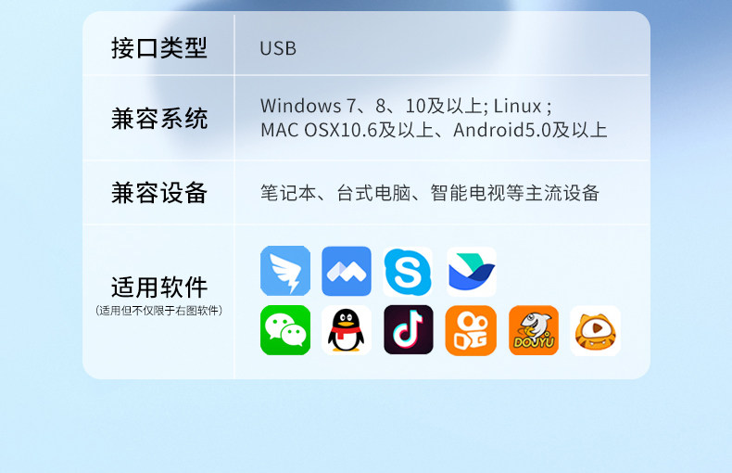Select the Windows 7、8、10 compatibility line
This screenshot has width=732, height=473.
406,106
